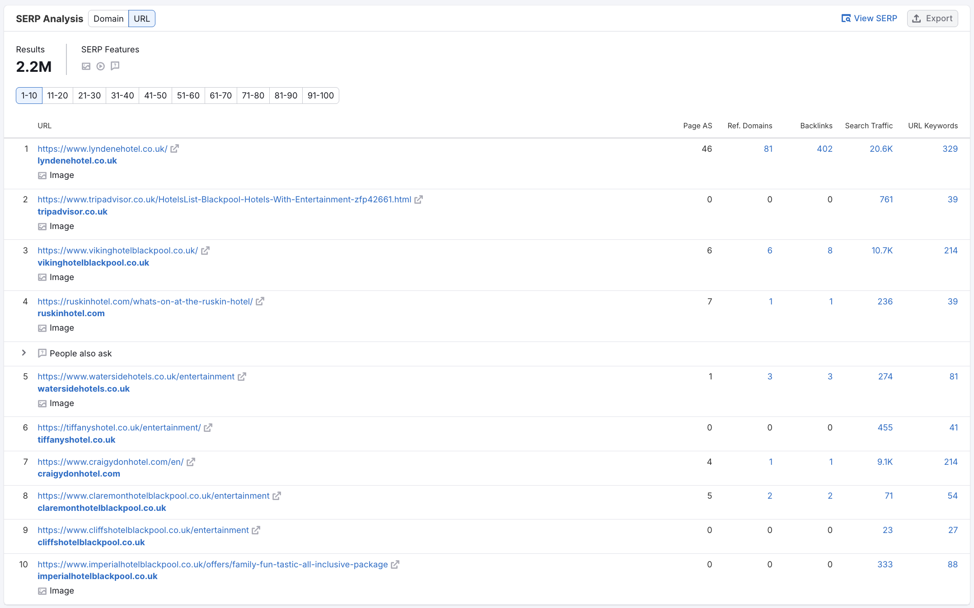Click the video SERP feature icon
This screenshot has height=608, width=974.
pos(101,66)
